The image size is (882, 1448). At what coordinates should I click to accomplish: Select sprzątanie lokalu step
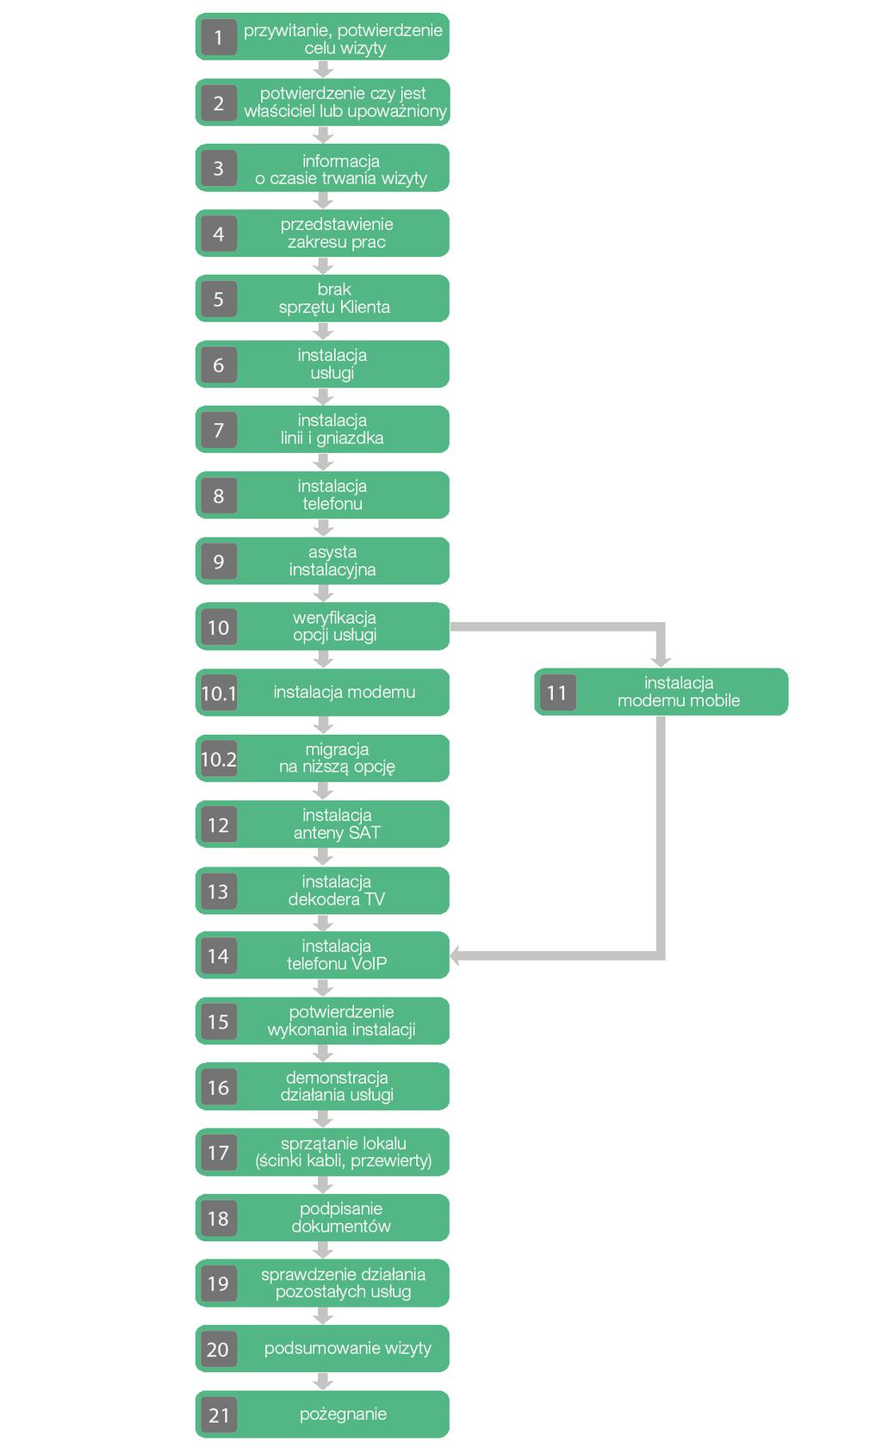coord(322,1153)
